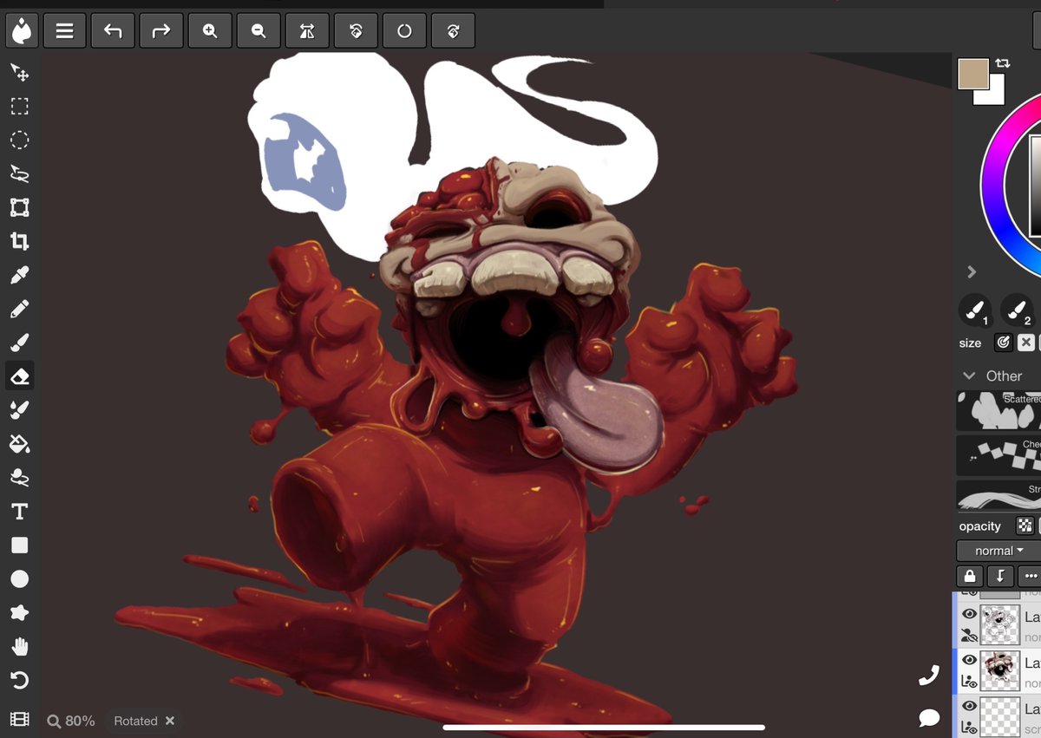Click the Magma flame logo button
The height and width of the screenshot is (738, 1041).
21,31
